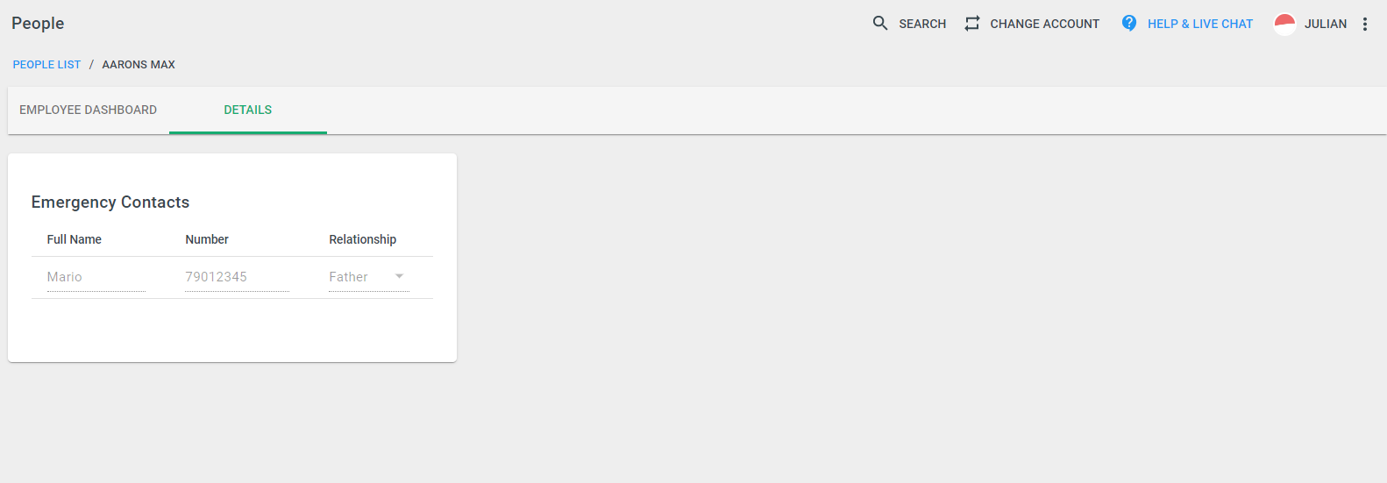Click Change Account text button
Image resolution: width=1387 pixels, height=483 pixels.
pyautogui.click(x=1045, y=24)
